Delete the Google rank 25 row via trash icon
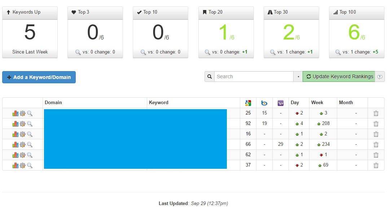 tap(376, 113)
